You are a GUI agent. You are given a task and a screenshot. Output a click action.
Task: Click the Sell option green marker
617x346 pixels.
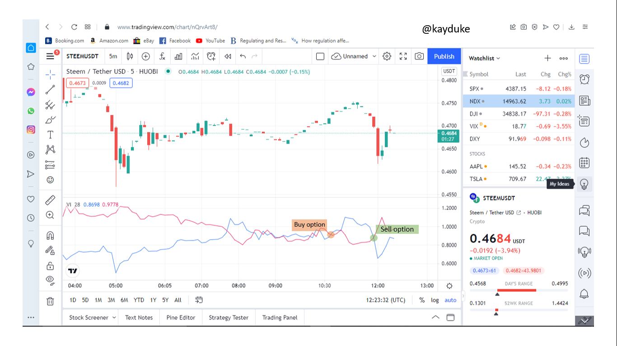coord(374,238)
